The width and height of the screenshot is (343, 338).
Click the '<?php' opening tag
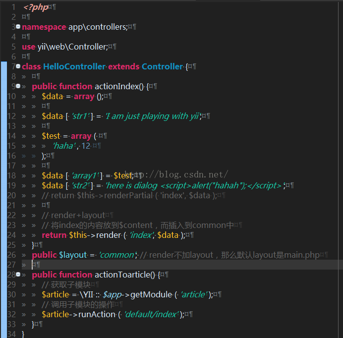(x=36, y=7)
